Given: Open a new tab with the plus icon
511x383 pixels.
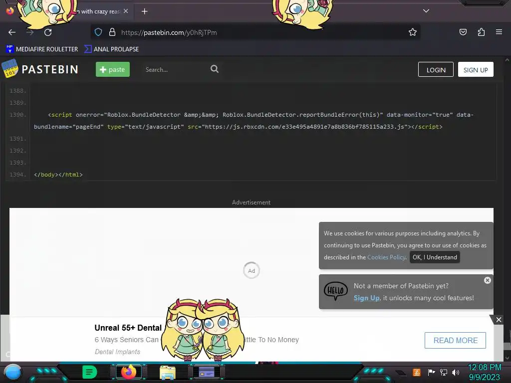Looking at the screenshot, I should coord(144,11).
